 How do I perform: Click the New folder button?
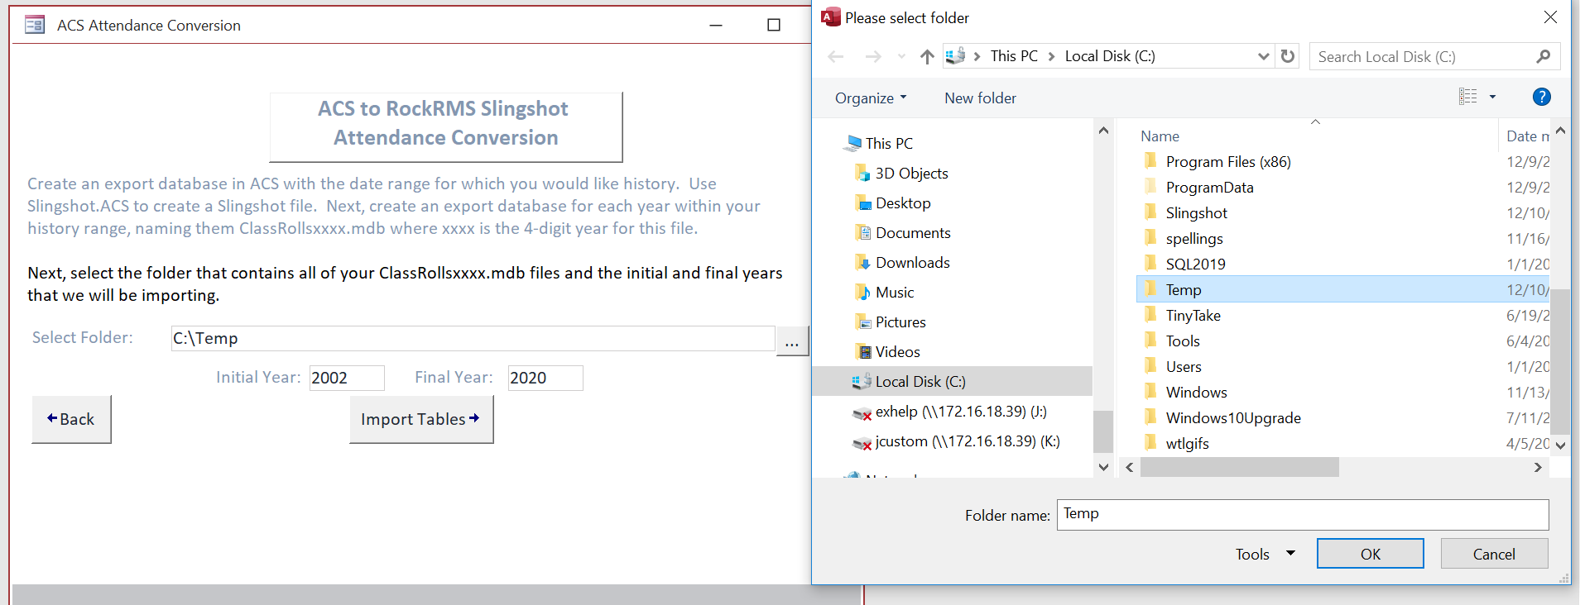click(980, 98)
